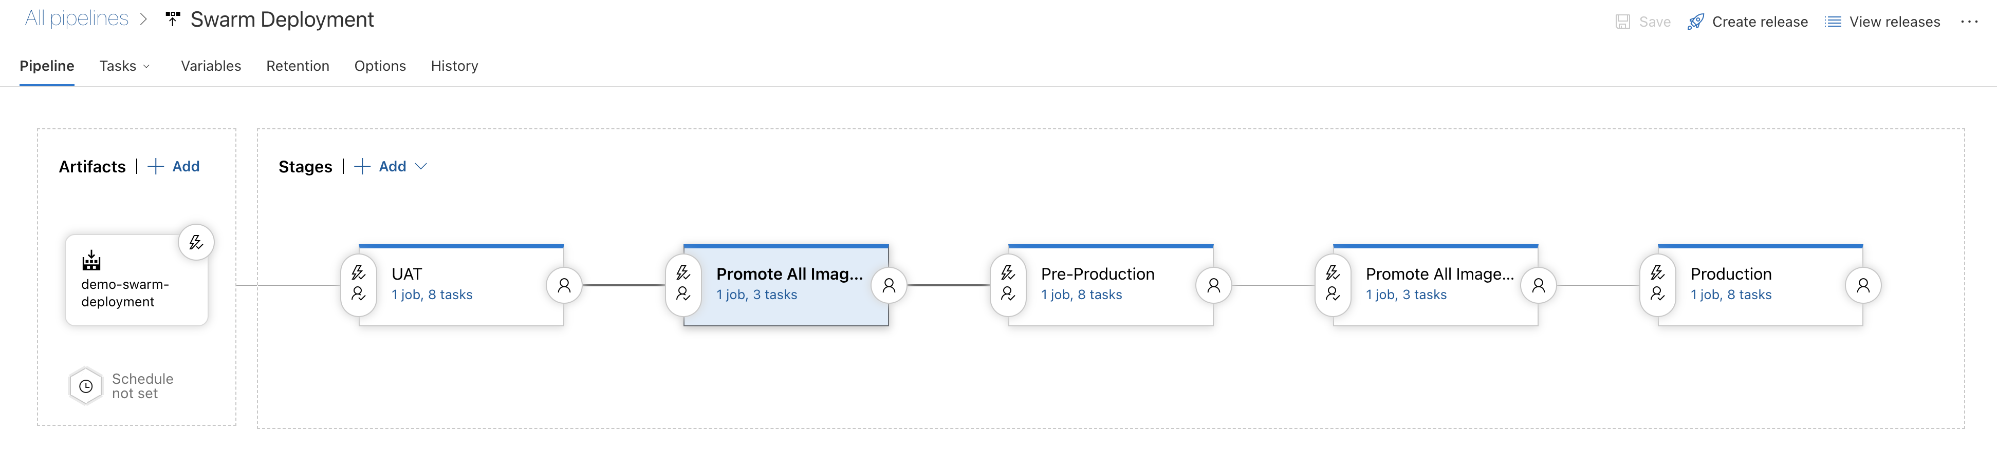Open post-deployment conditions for UAT stage

(x=565, y=285)
